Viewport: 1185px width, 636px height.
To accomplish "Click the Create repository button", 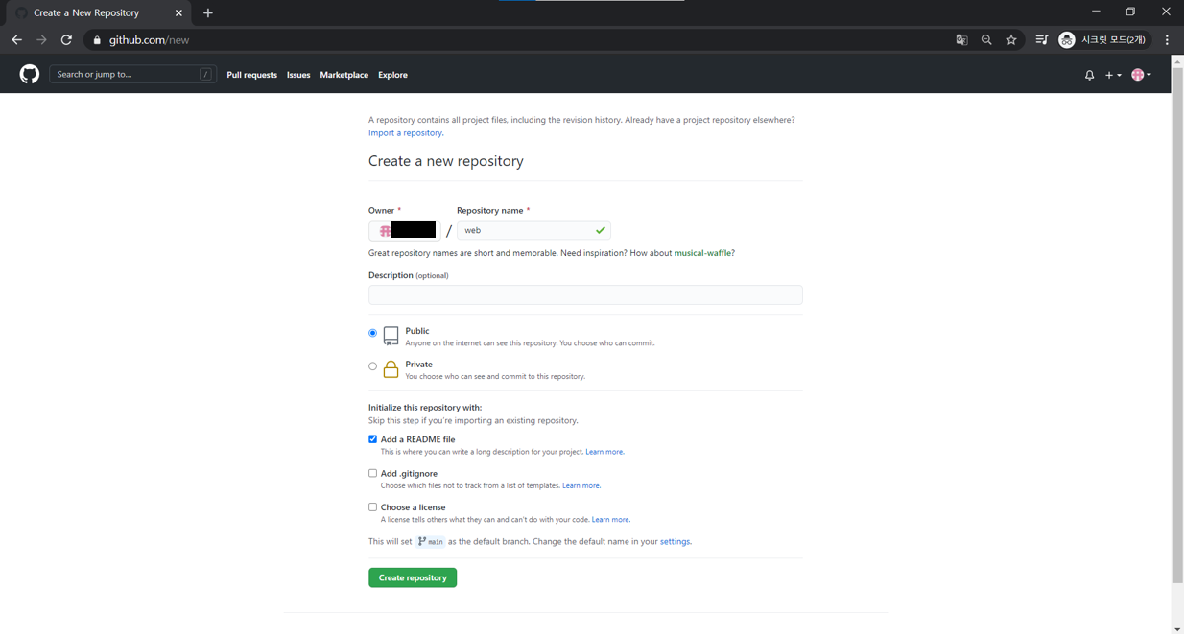I will (x=413, y=577).
